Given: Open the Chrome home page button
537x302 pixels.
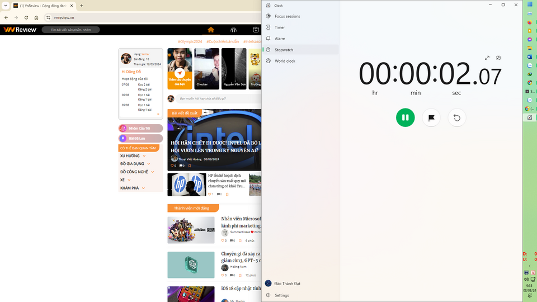Looking at the screenshot, I should (36, 17).
